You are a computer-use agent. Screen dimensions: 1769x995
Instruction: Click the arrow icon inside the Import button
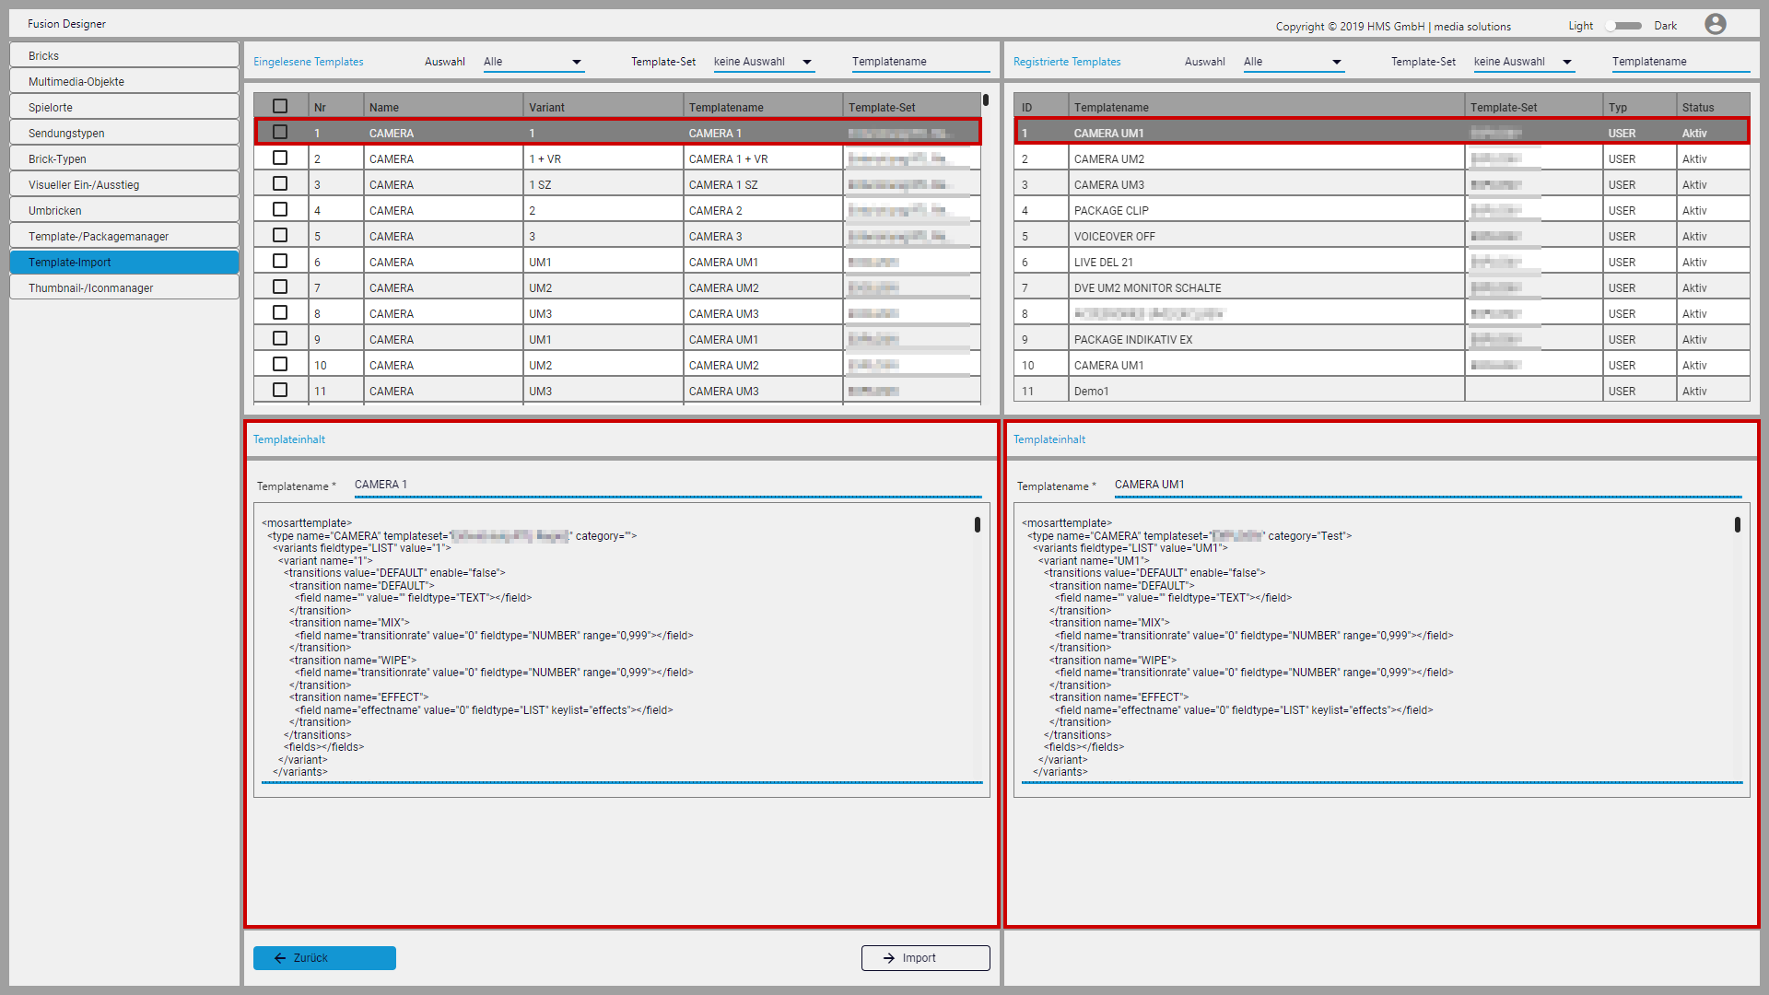click(888, 958)
